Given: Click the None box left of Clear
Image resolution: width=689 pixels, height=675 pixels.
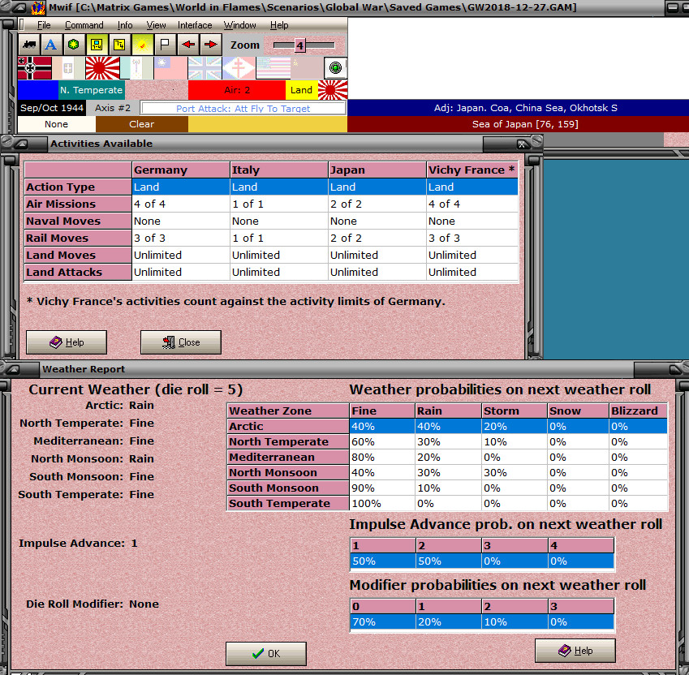Looking at the screenshot, I should click(x=56, y=124).
